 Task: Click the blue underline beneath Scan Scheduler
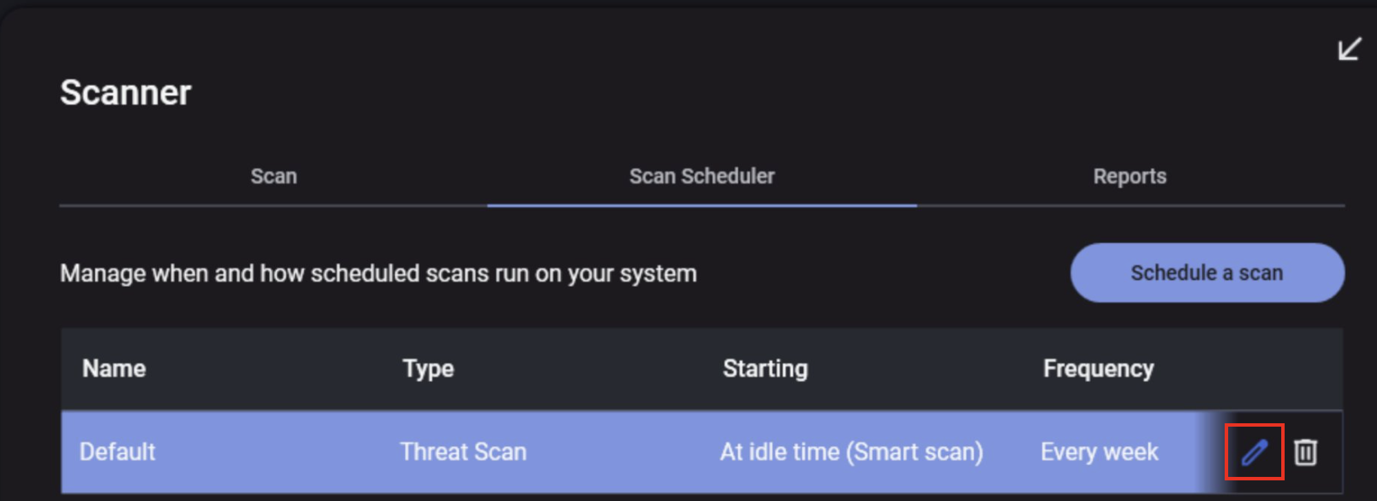pyautogui.click(x=702, y=205)
